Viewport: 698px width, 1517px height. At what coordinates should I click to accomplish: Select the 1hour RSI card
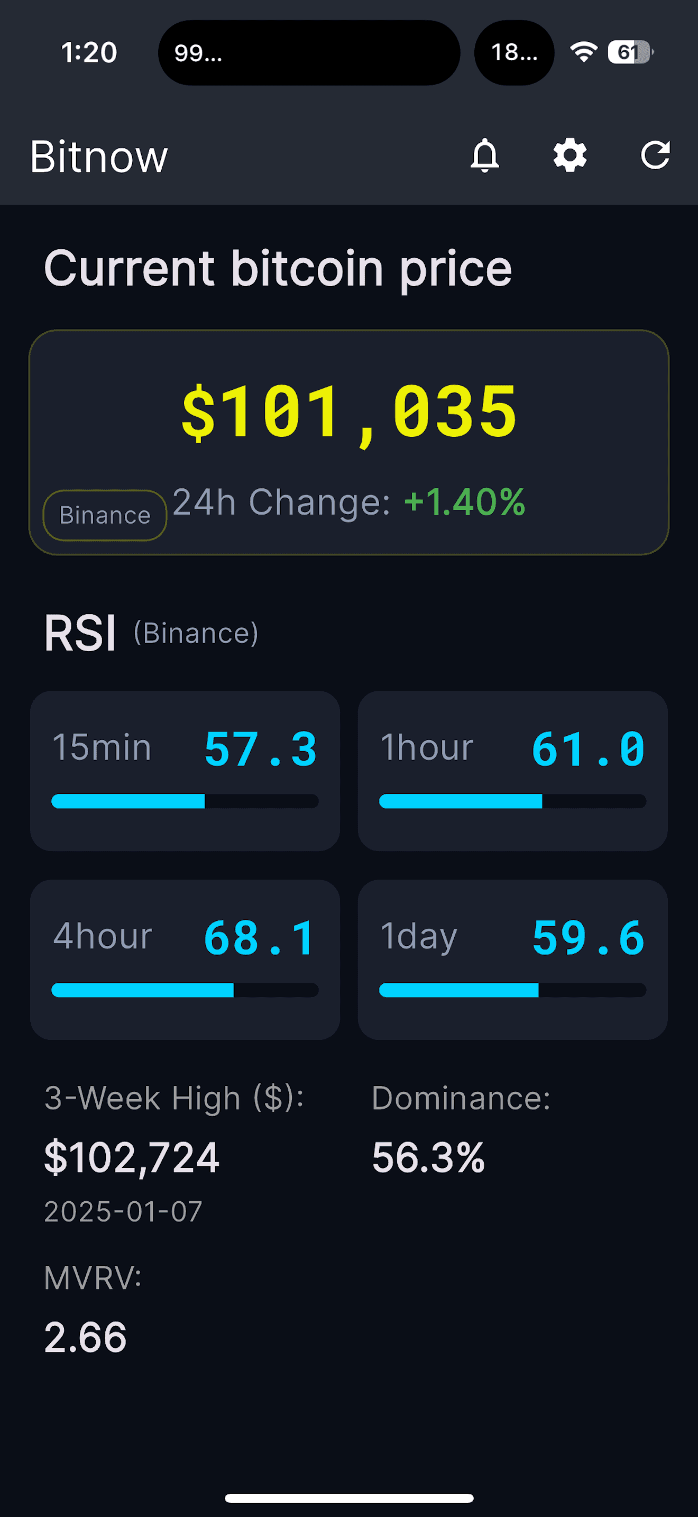(512, 770)
